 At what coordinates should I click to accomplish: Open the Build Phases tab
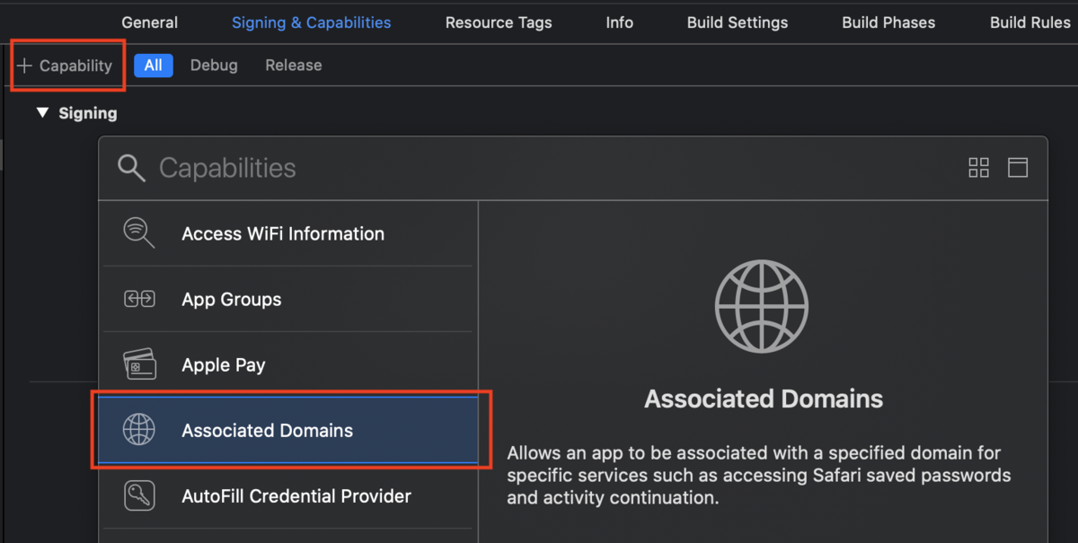[x=888, y=22]
